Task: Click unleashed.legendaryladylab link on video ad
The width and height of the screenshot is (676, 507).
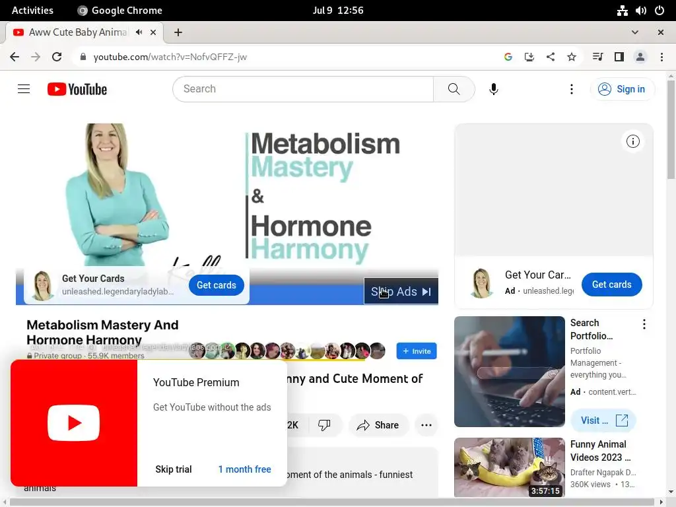Action: [x=118, y=291]
